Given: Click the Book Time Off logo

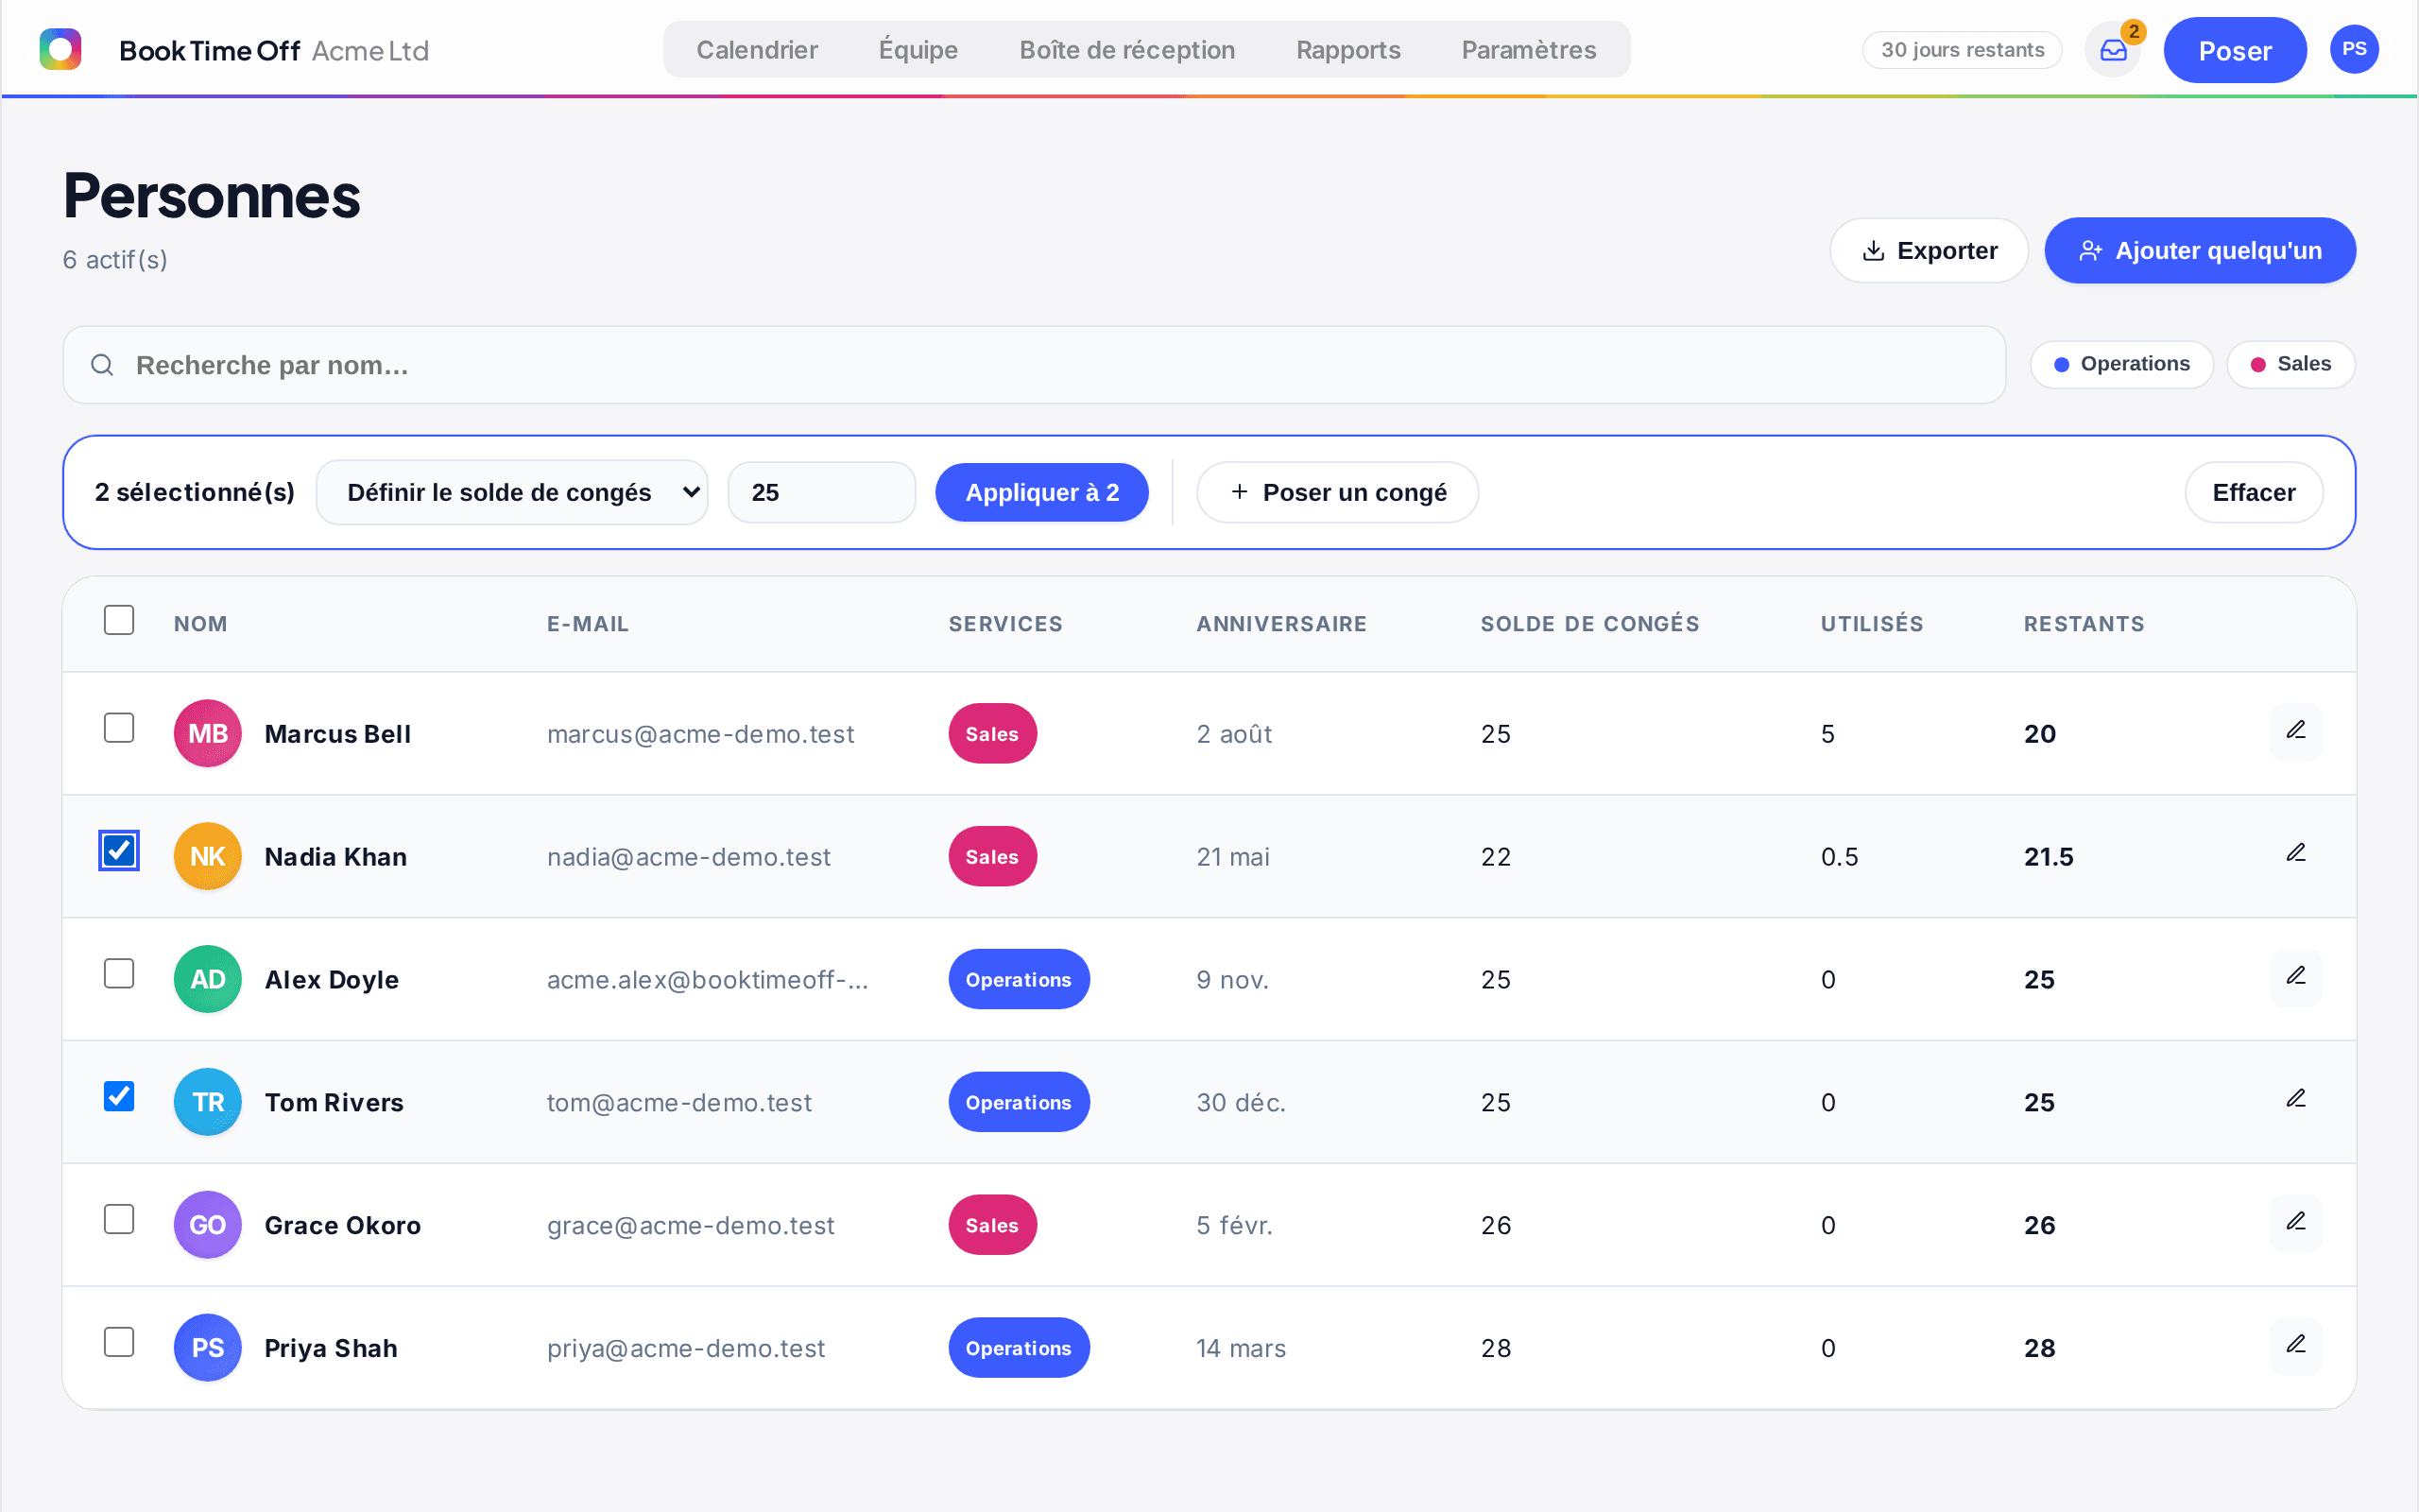Looking at the screenshot, I should (x=60, y=49).
